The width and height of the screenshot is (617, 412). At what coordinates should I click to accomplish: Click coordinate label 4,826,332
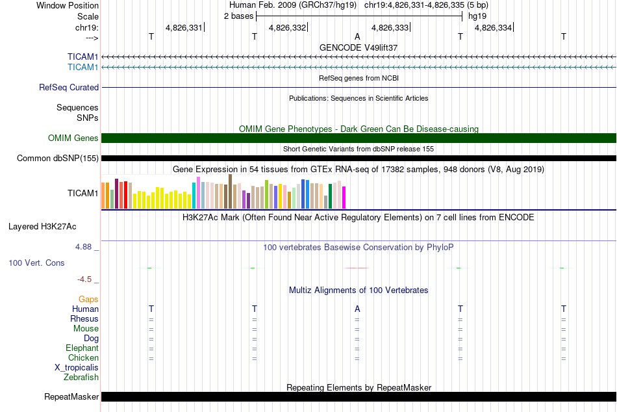pos(287,27)
